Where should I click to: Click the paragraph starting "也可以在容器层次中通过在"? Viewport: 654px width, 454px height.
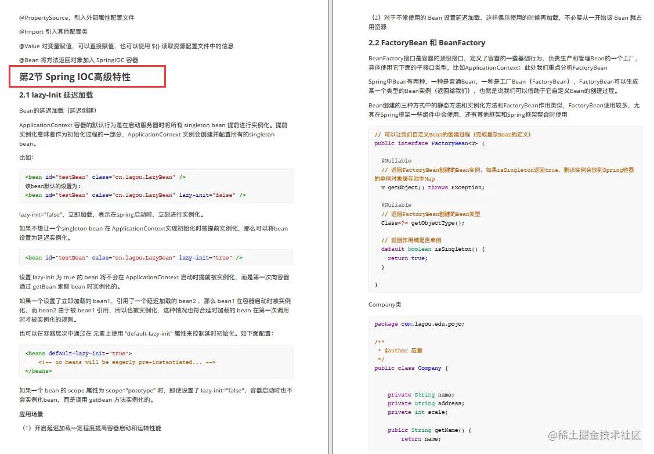(146, 333)
